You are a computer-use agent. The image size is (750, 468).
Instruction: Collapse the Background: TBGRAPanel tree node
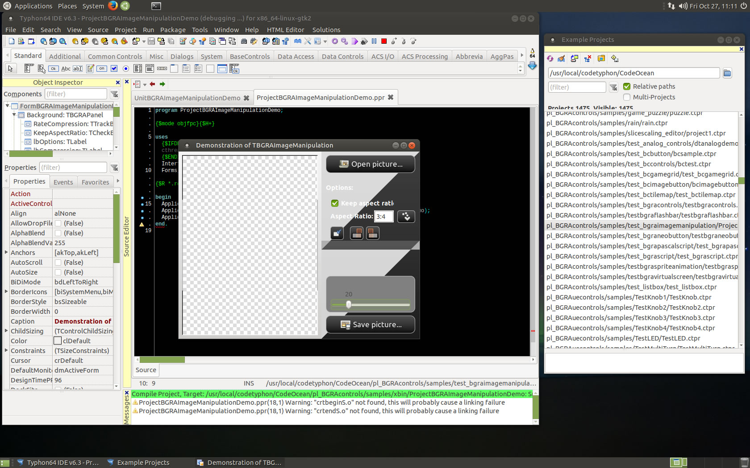14,115
